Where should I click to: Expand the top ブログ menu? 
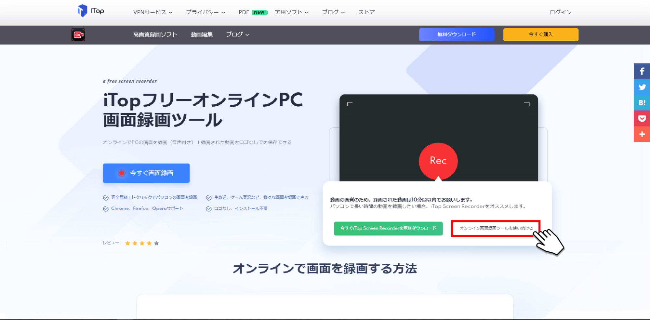(333, 12)
